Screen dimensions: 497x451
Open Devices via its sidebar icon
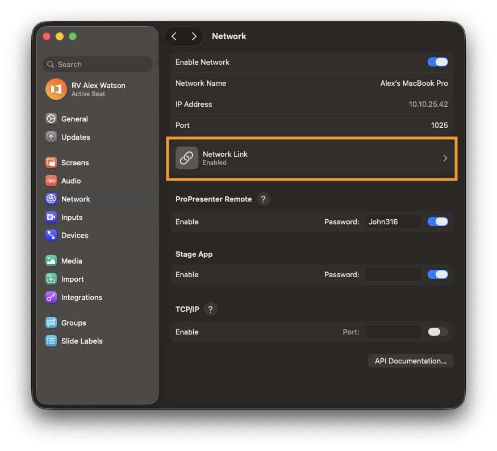pos(51,235)
